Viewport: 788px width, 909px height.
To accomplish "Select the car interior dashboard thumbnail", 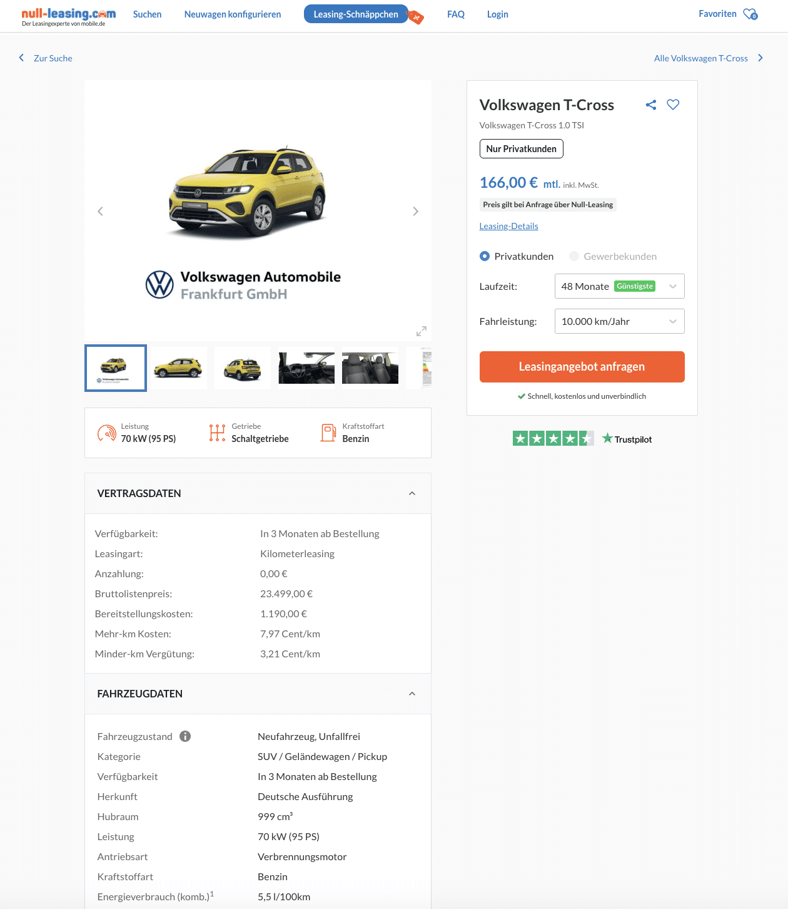I will point(306,368).
